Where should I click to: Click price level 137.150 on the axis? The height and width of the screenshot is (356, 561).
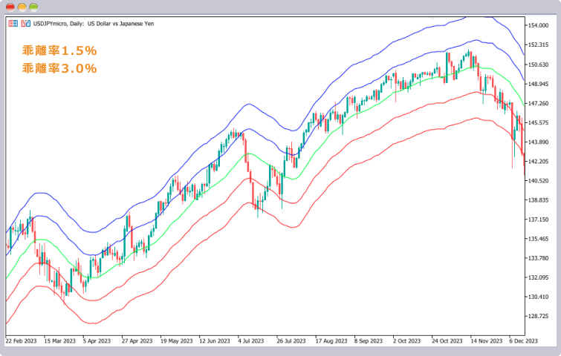(x=538, y=220)
